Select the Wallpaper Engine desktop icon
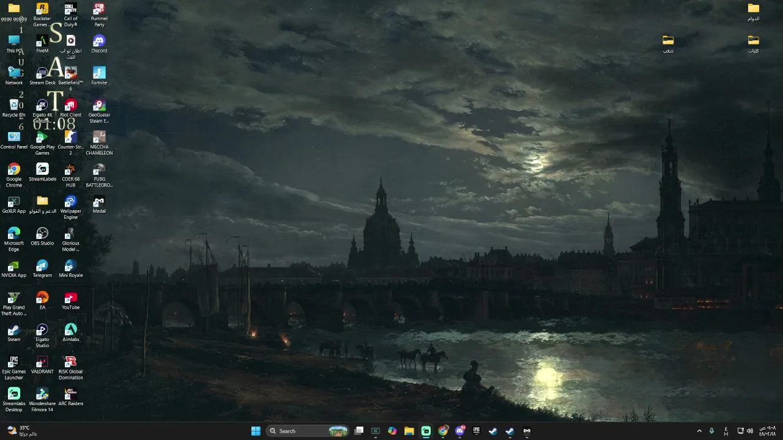Image resolution: width=783 pixels, height=440 pixels. pyautogui.click(x=70, y=207)
